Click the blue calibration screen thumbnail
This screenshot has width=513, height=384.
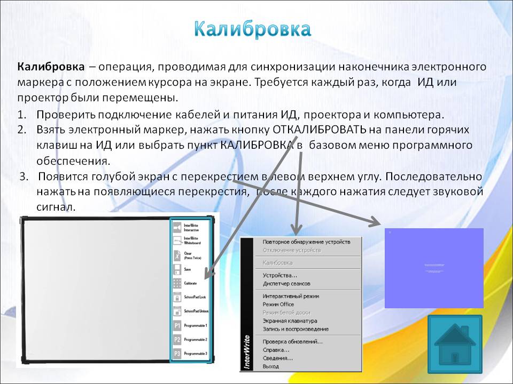(434, 268)
